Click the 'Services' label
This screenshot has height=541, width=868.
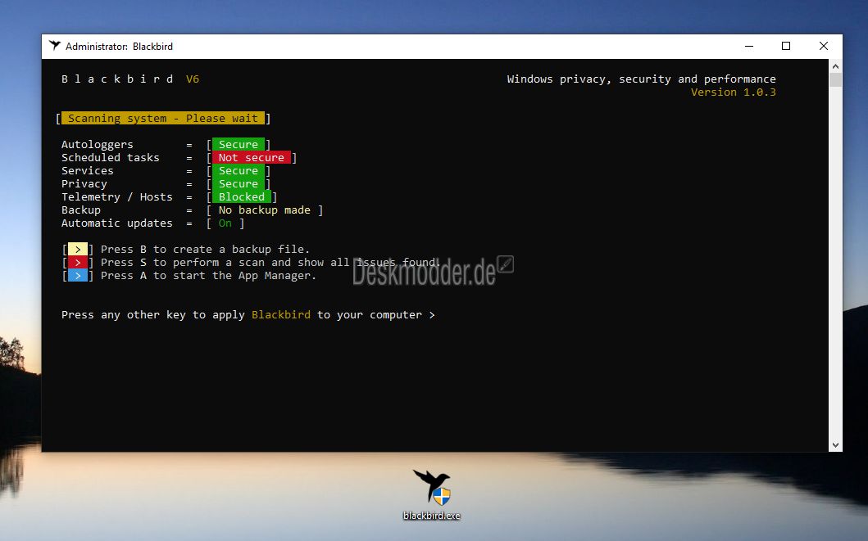click(x=88, y=171)
